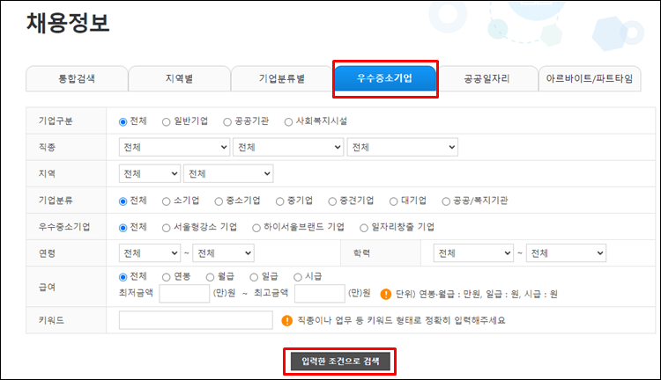Click the orange warning icon beside keyword field

[287, 320]
